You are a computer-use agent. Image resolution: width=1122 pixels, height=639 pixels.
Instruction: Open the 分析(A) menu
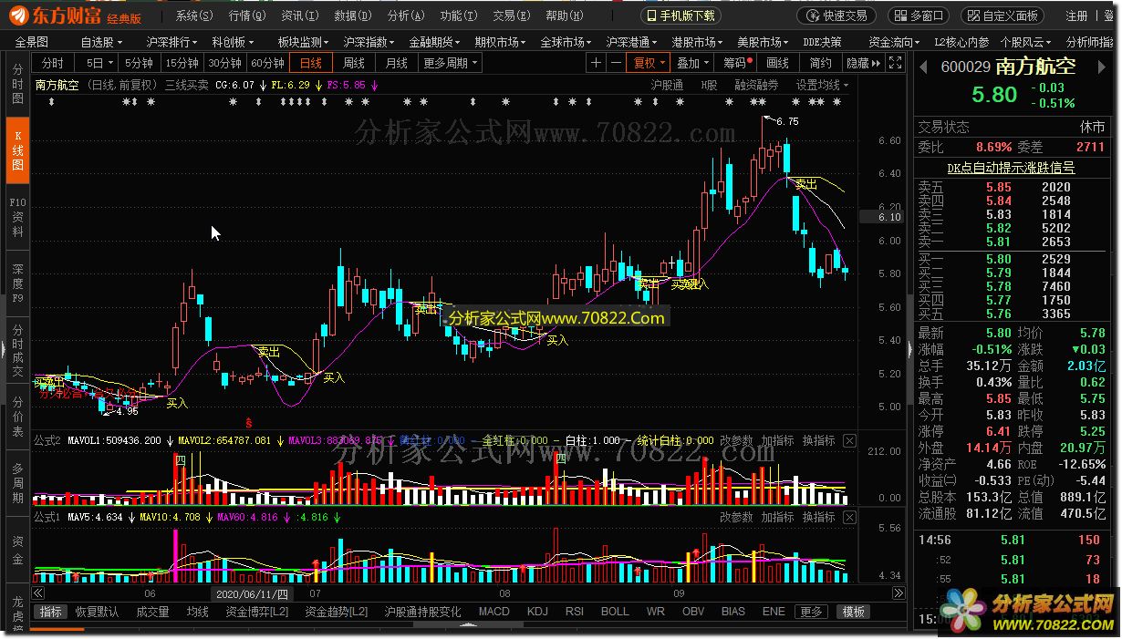[406, 15]
